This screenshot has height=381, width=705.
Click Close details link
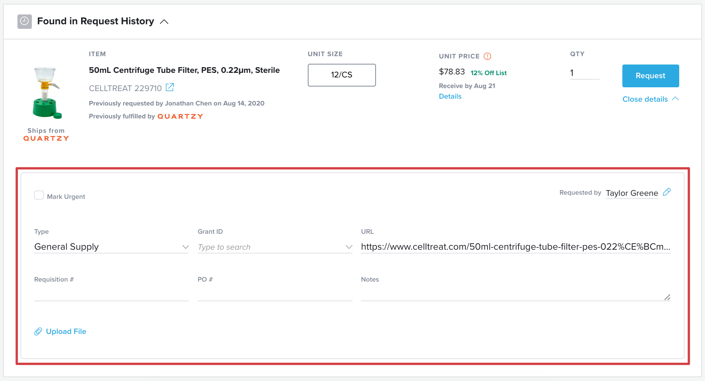[650, 99]
